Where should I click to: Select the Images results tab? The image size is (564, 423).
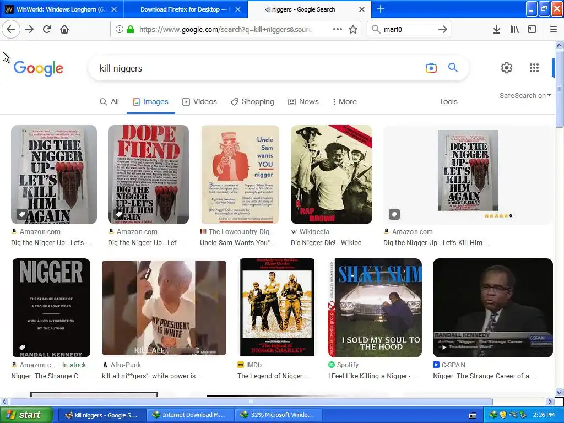(150, 101)
